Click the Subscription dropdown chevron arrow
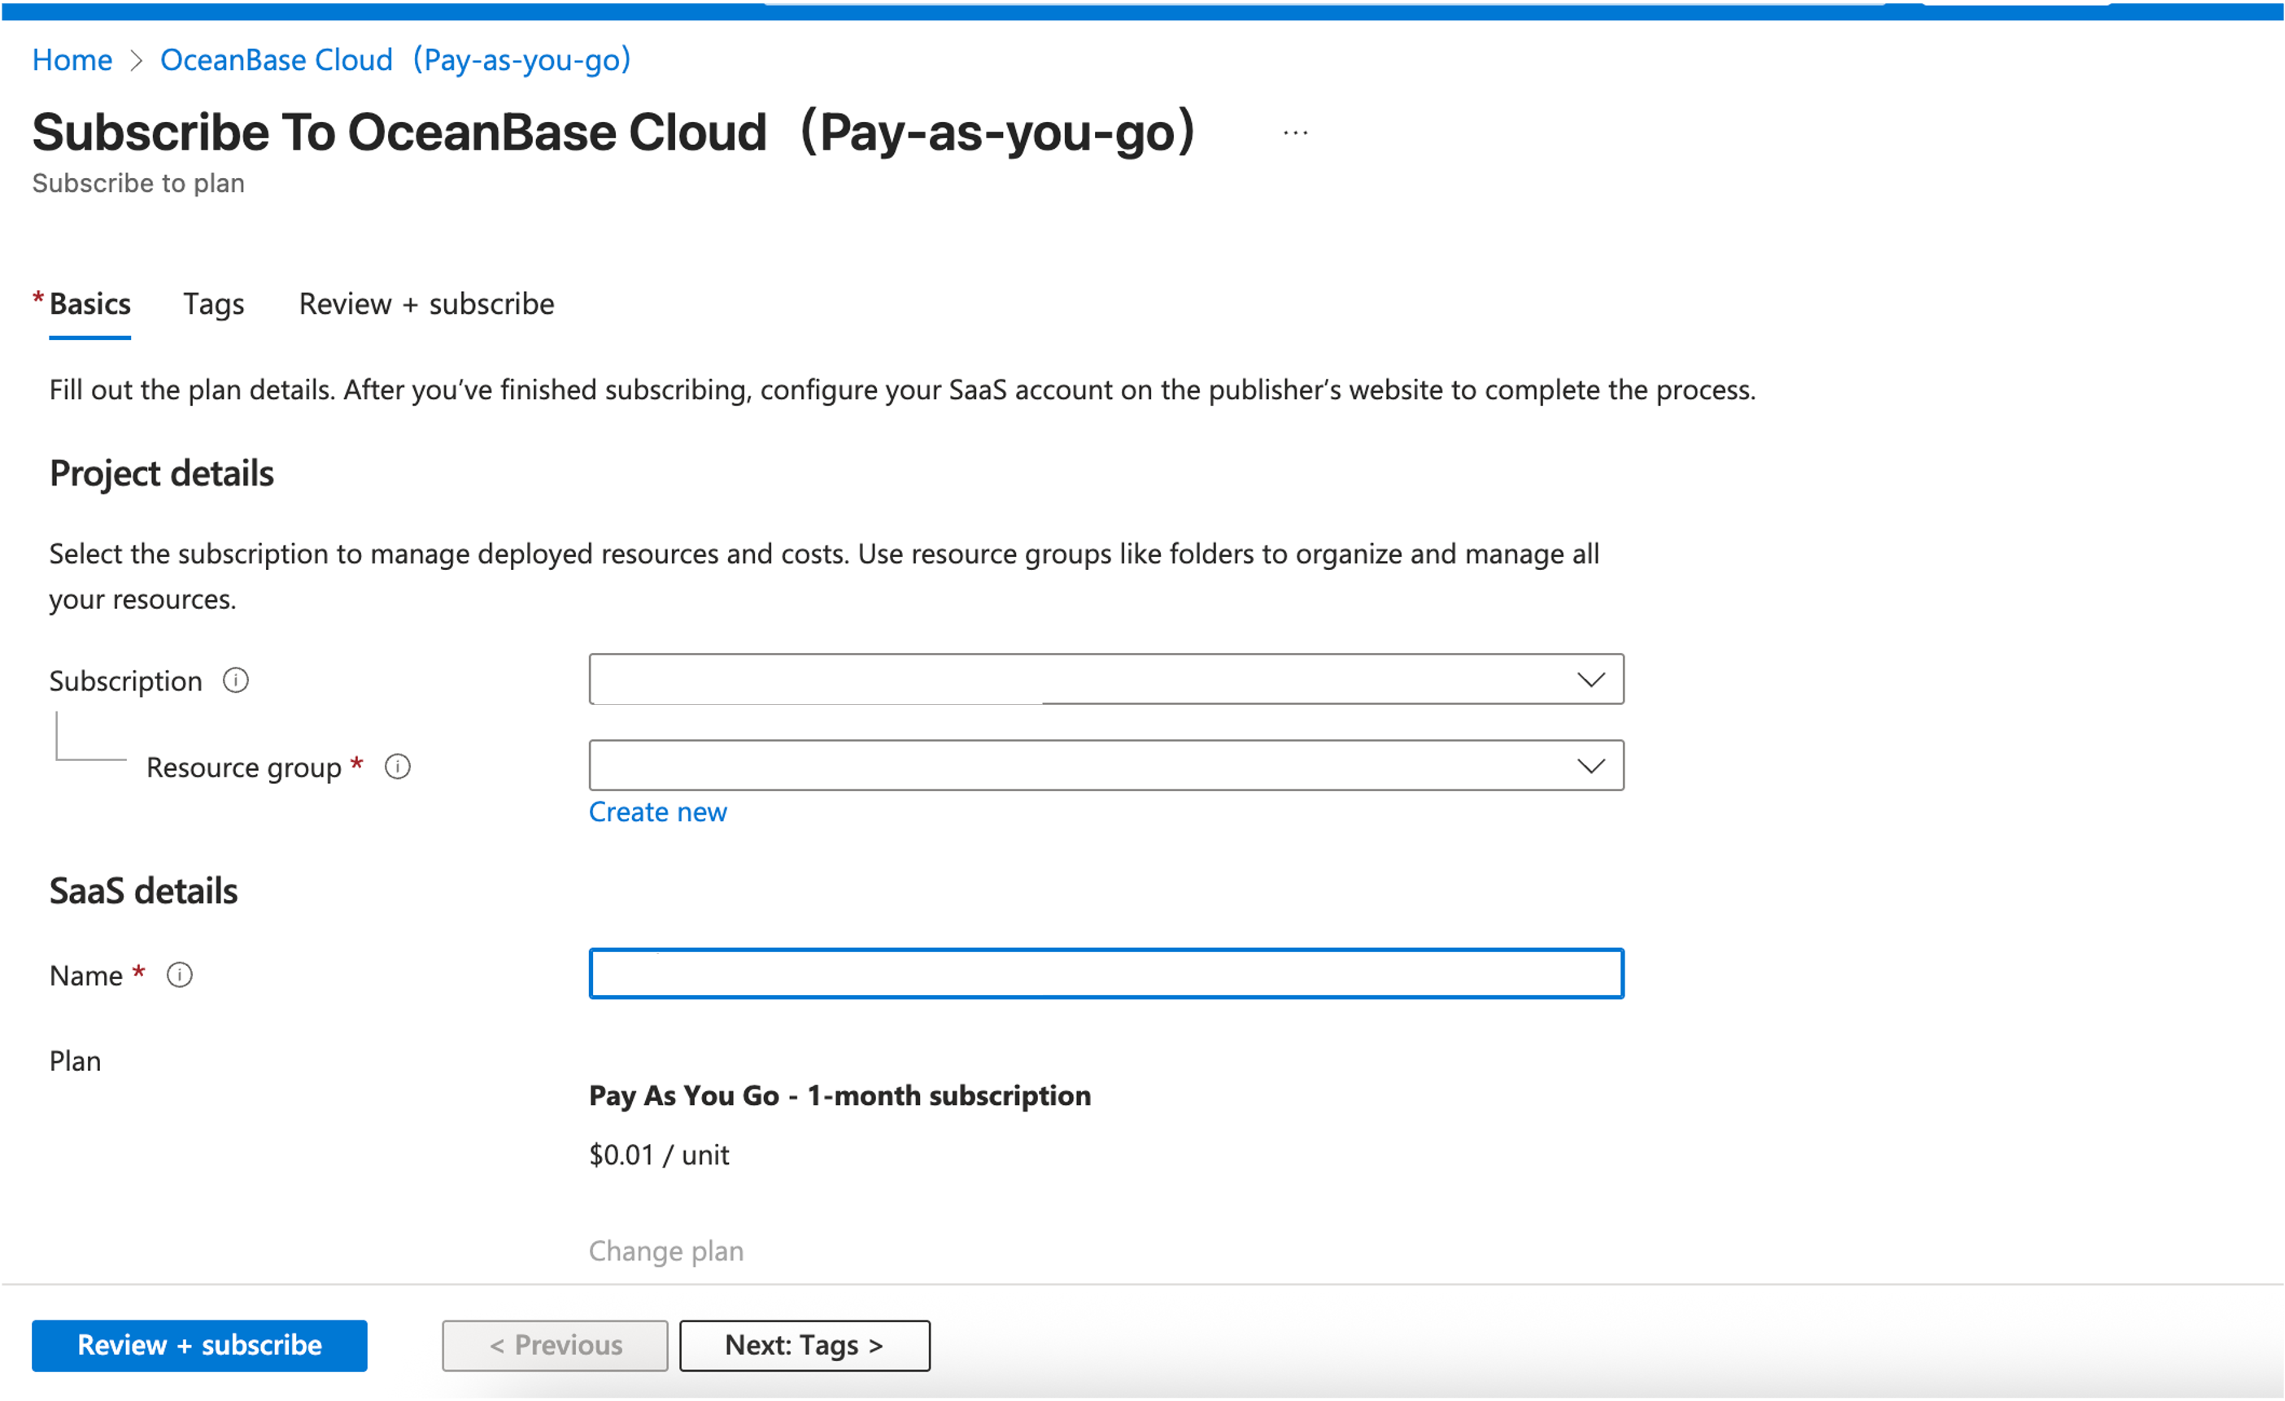 coord(1590,680)
